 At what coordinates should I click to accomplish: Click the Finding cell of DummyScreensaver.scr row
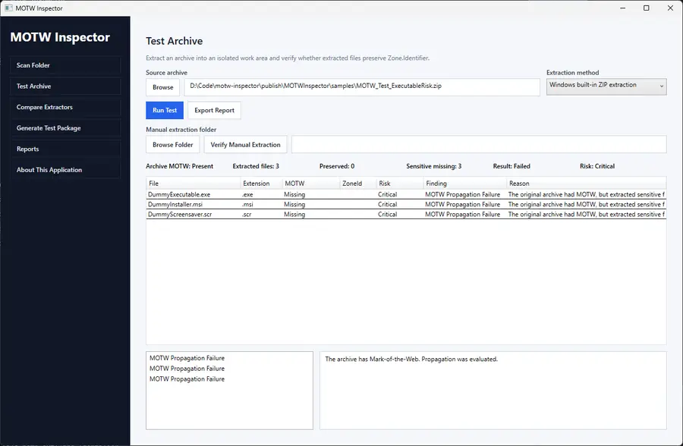pyautogui.click(x=463, y=215)
